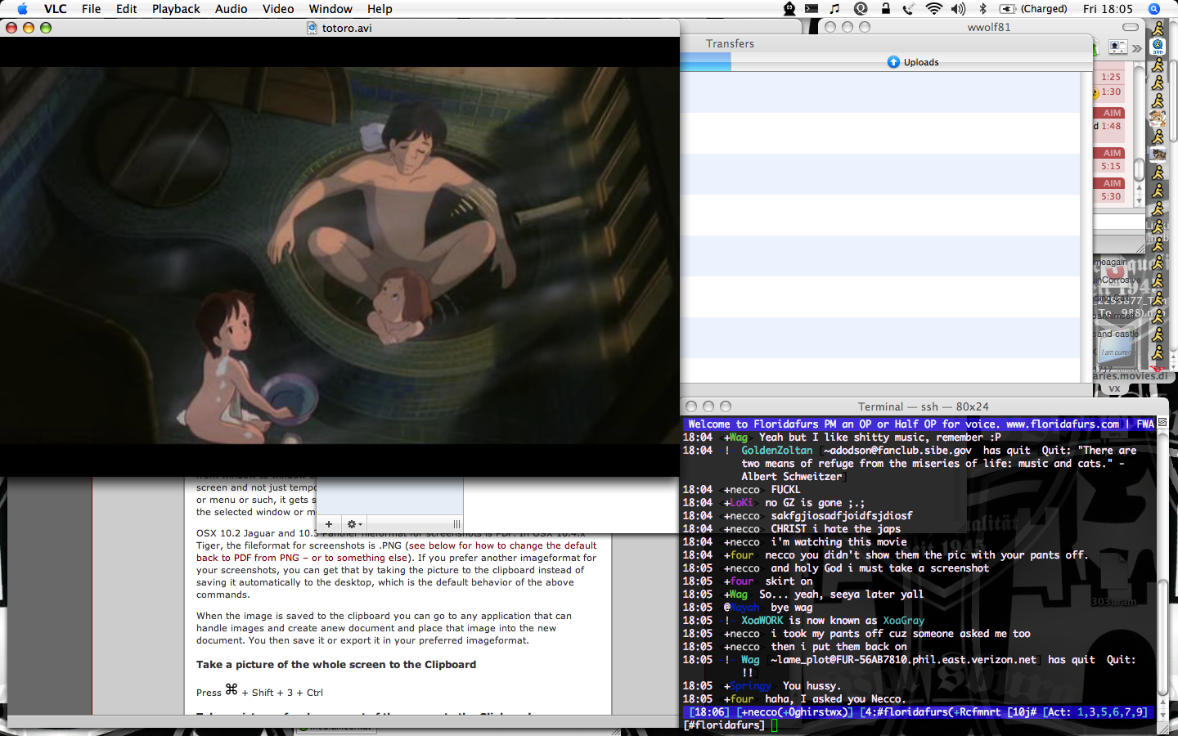Open the volume control in menu bar
Viewport: 1178px width, 736px height.
coord(959,9)
